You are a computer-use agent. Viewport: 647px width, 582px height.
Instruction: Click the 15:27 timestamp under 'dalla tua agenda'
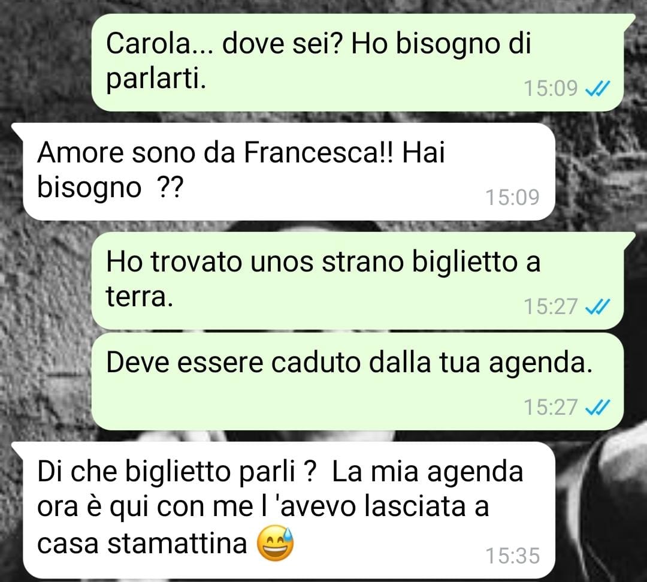click(551, 408)
